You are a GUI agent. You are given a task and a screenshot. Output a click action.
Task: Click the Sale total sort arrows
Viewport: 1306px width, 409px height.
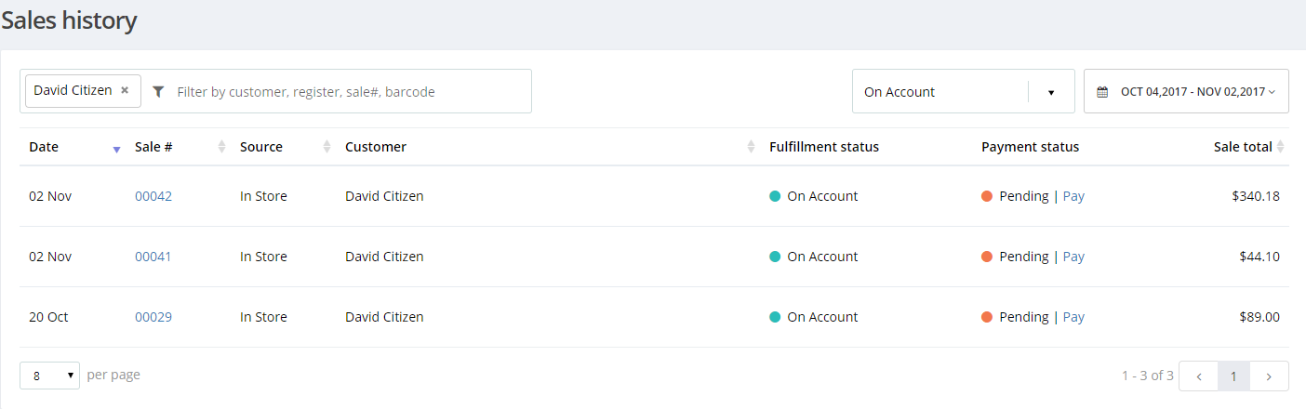tap(1281, 147)
